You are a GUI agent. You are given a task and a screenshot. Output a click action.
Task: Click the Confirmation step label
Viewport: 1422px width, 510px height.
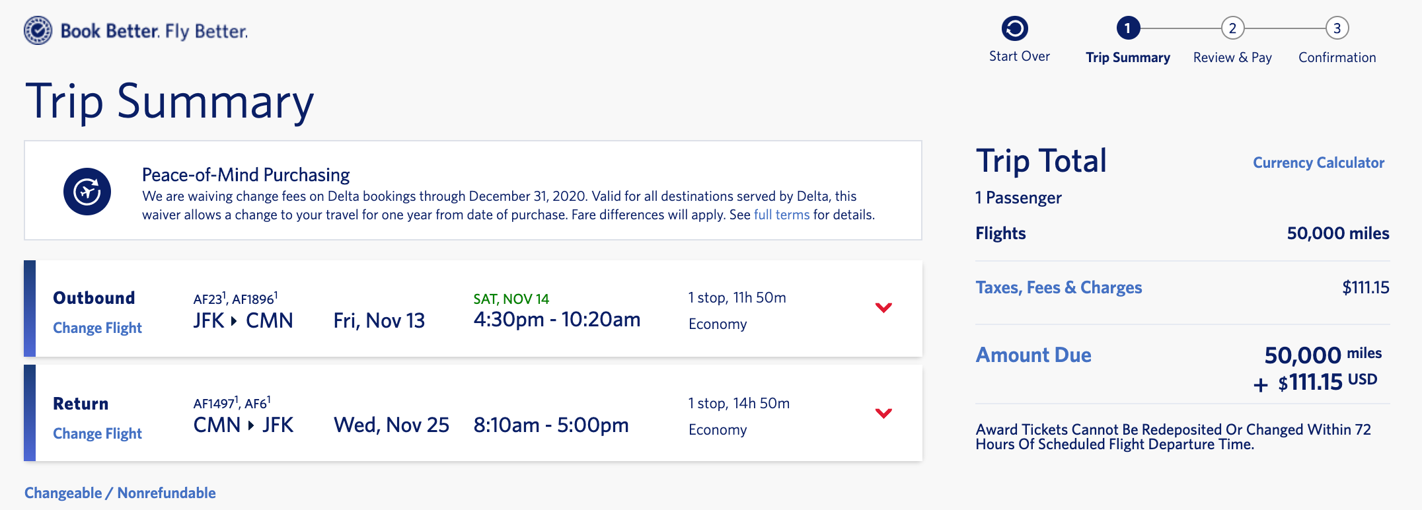click(x=1337, y=57)
